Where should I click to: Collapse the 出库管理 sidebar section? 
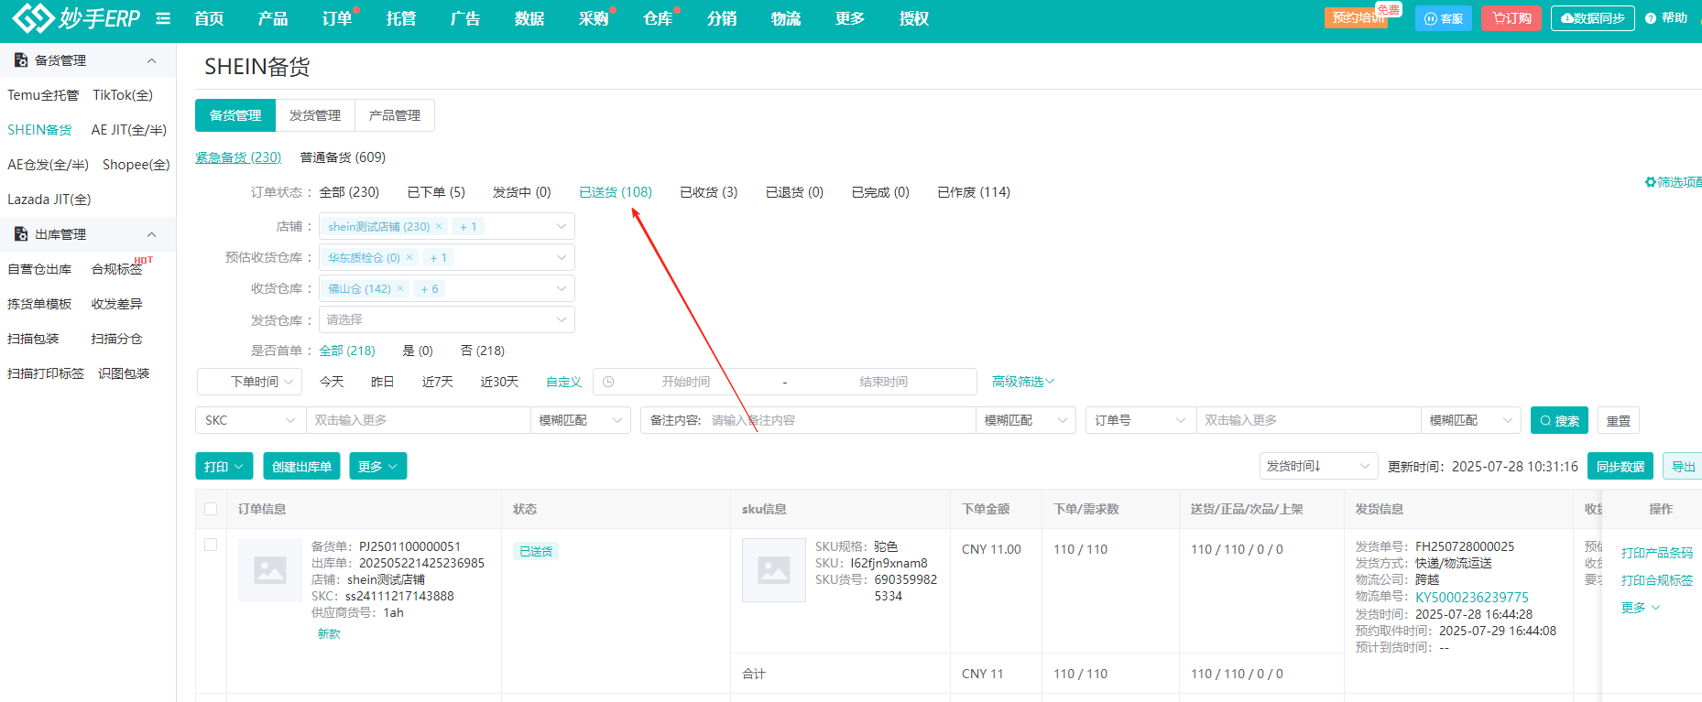(x=152, y=234)
